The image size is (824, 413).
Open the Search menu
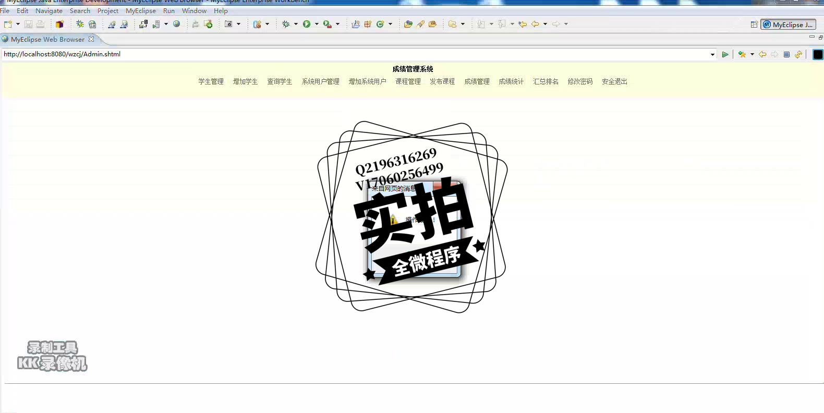click(80, 10)
